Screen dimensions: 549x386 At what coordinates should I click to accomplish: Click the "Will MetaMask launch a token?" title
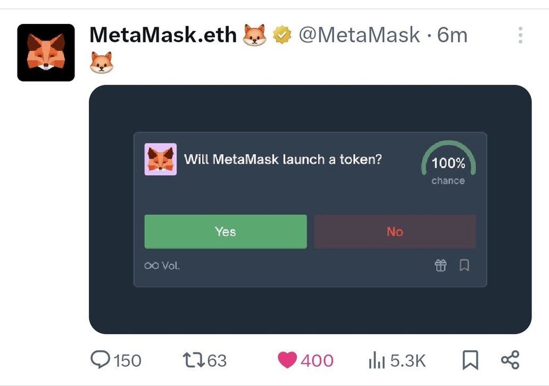click(283, 159)
